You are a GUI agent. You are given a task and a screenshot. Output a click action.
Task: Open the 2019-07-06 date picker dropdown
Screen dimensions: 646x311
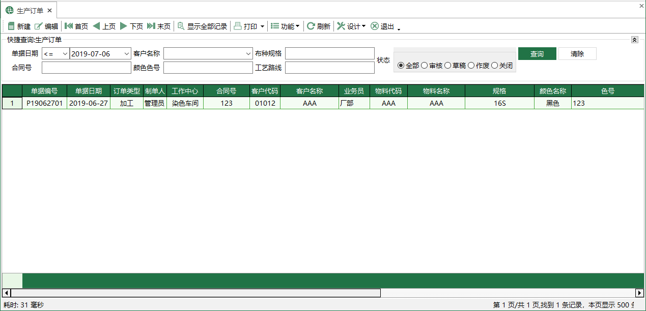click(x=127, y=54)
